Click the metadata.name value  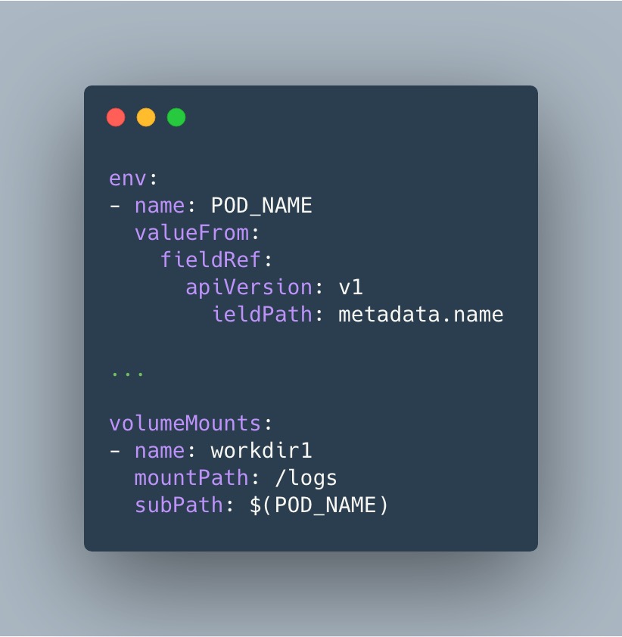point(421,315)
